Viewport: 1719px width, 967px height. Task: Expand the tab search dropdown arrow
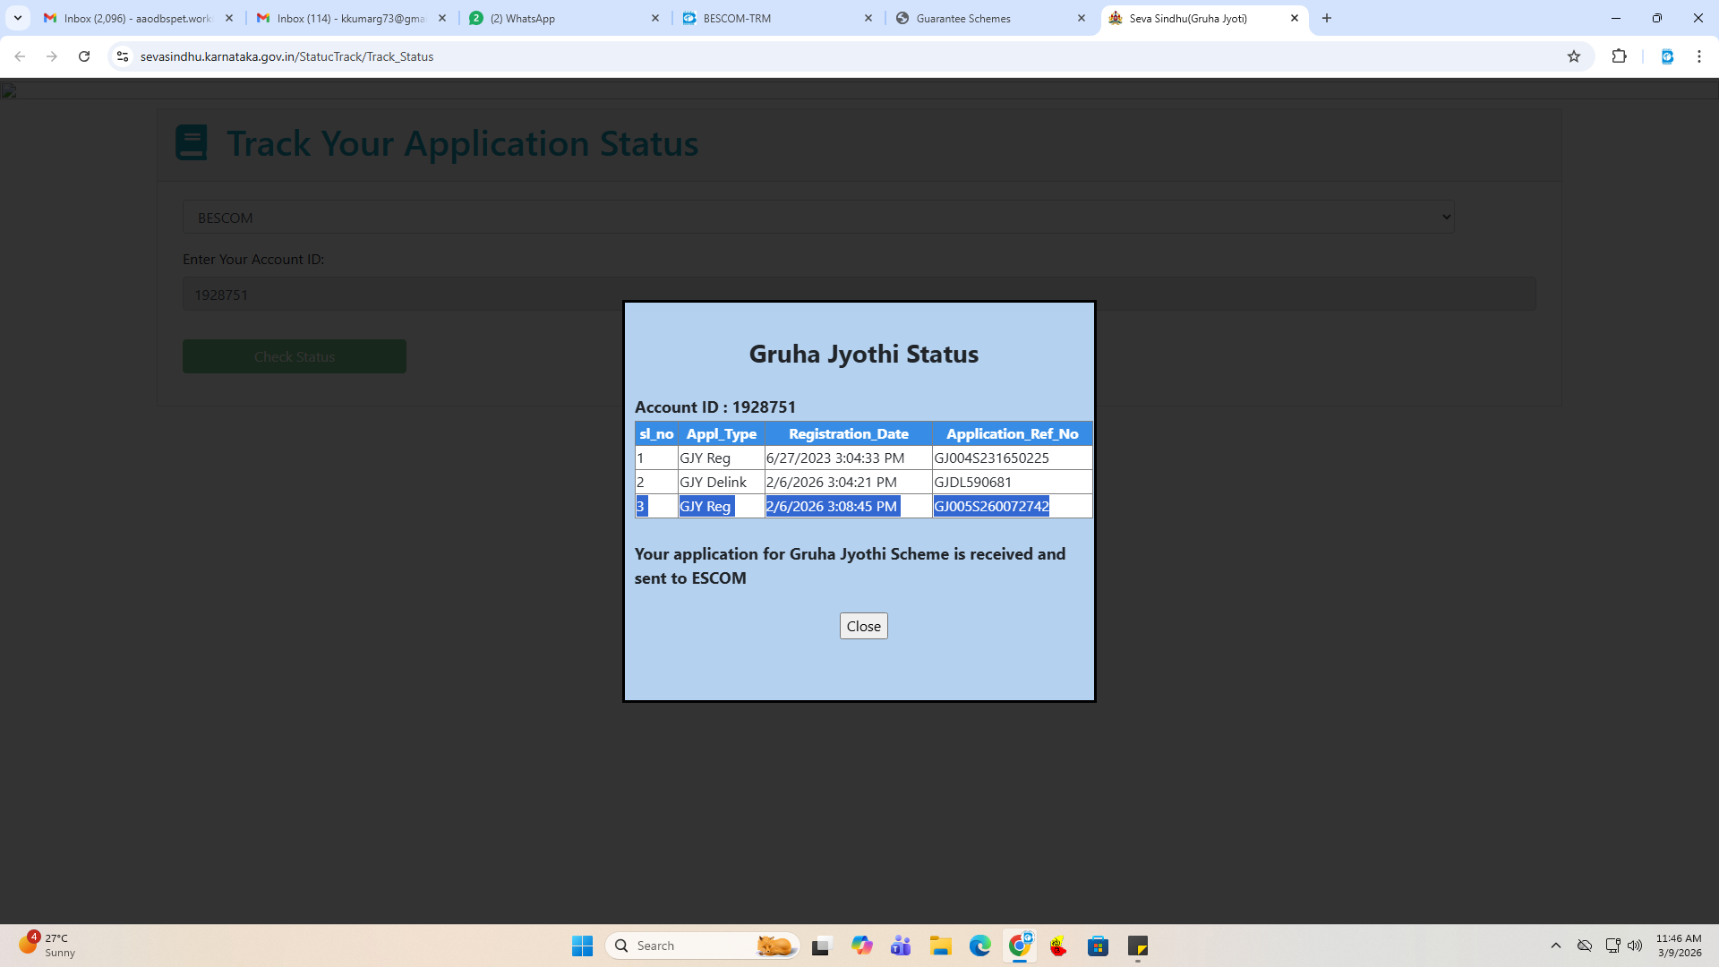[x=17, y=18]
